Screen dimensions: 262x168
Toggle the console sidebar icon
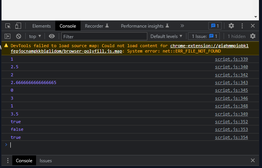(x=8, y=36)
